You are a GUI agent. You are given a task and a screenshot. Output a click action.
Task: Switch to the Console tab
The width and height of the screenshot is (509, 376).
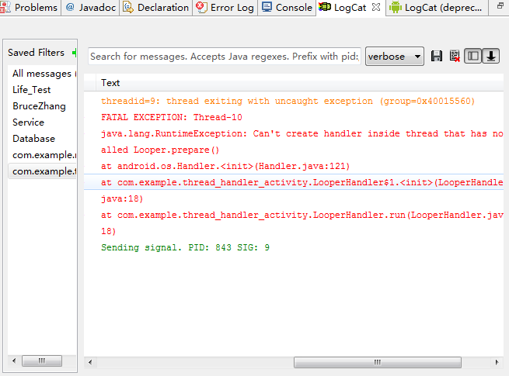(287, 7)
